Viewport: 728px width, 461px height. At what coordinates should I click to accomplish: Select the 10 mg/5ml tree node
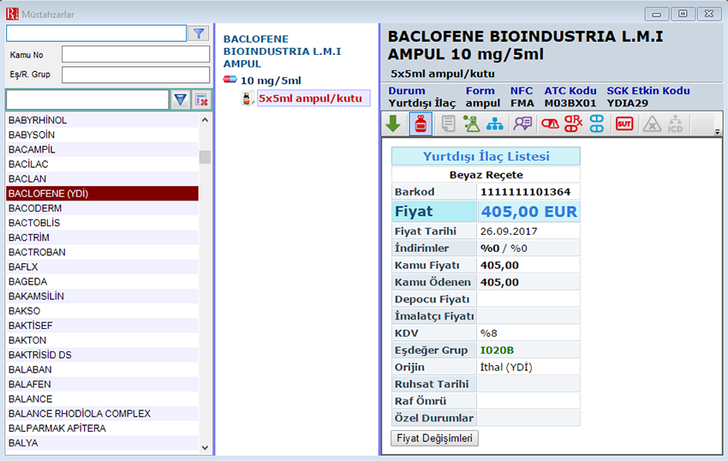[x=271, y=81]
